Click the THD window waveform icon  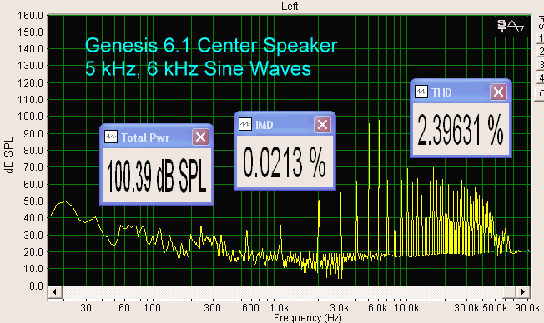421,92
